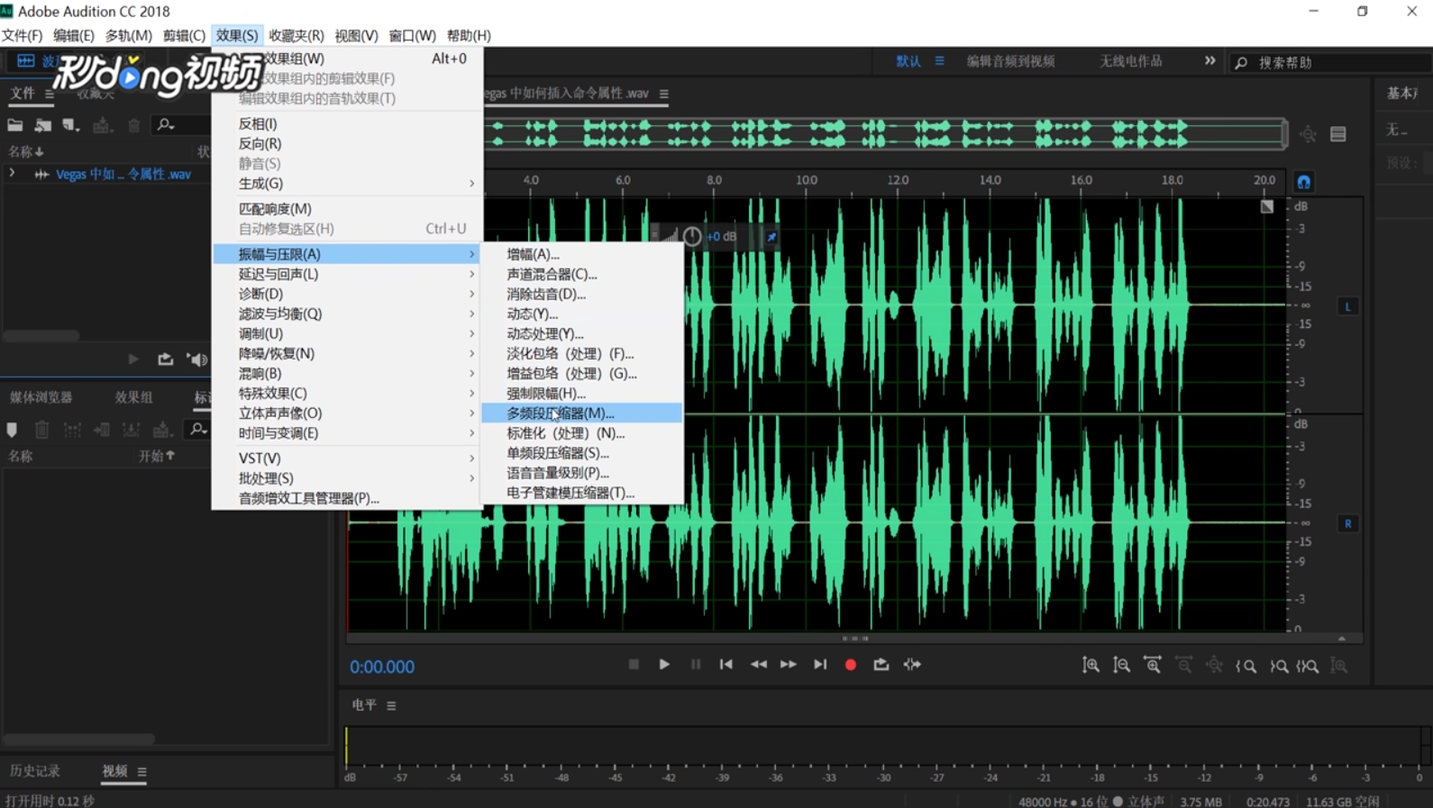Click the Rewind button
The height and width of the screenshot is (808, 1433).
(x=759, y=665)
